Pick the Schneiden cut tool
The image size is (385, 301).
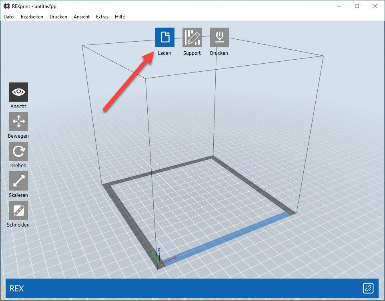(x=18, y=211)
